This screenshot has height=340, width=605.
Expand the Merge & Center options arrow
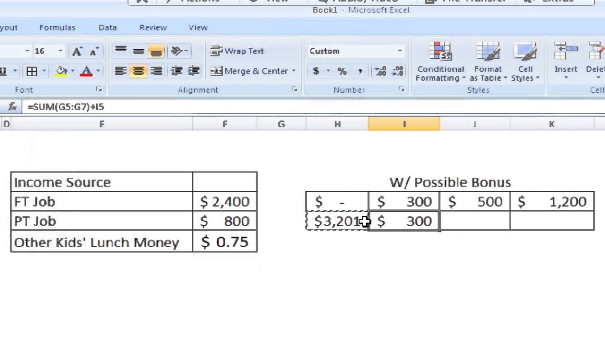pyautogui.click(x=294, y=71)
